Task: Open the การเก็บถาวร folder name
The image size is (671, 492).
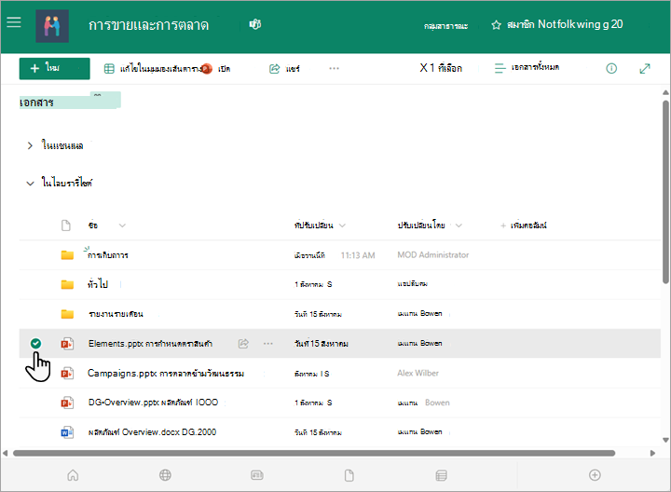Action: (108, 255)
